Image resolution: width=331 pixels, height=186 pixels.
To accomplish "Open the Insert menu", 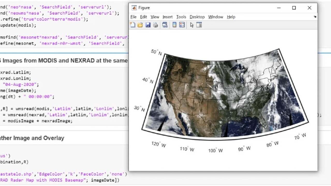I will point(167,17).
